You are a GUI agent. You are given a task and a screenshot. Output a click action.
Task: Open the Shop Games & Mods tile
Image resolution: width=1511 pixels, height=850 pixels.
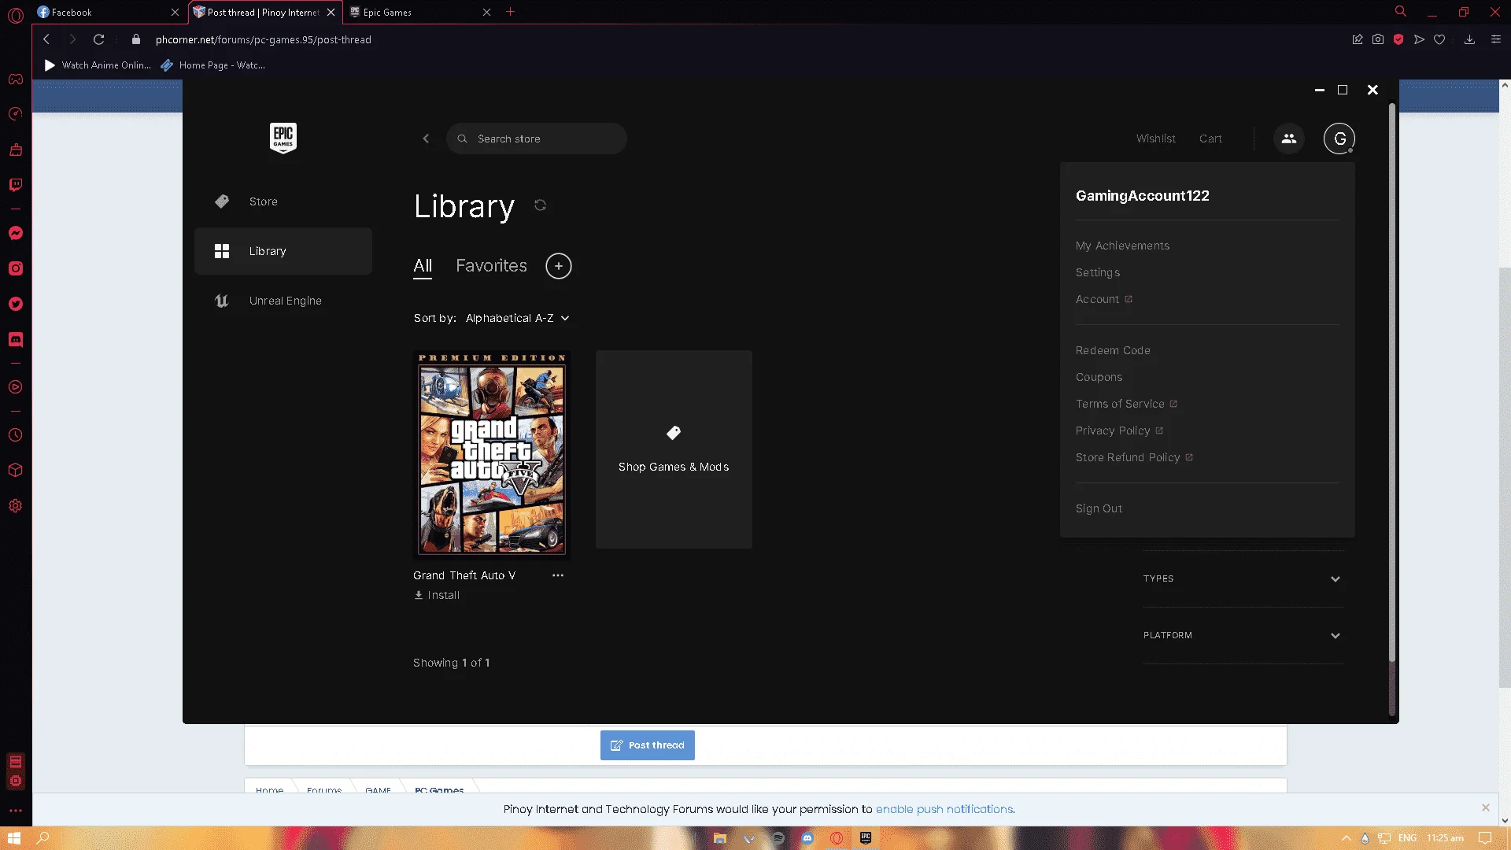coord(674,449)
